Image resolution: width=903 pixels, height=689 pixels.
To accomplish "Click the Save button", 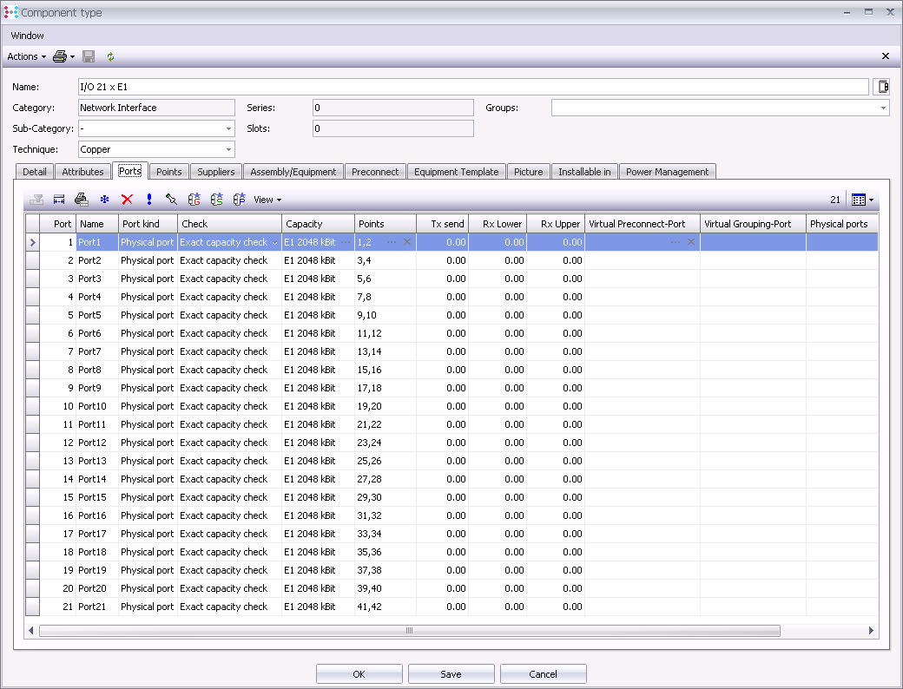I will pos(451,674).
